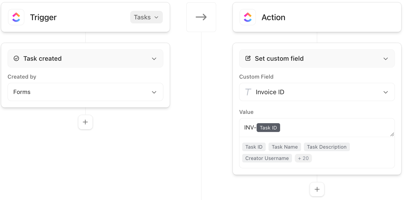405x200 pixels.
Task: Insert the Task ID variable chip
Action: tap(254, 147)
